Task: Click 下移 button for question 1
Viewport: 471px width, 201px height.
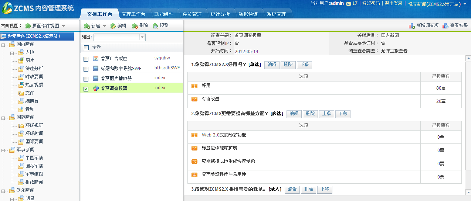Action: pos(304,65)
